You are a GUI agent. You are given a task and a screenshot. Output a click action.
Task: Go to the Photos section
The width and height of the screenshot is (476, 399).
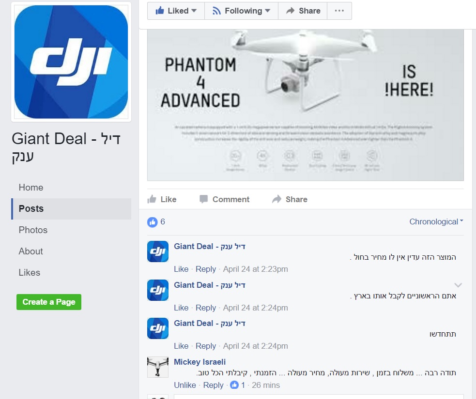pyautogui.click(x=33, y=230)
